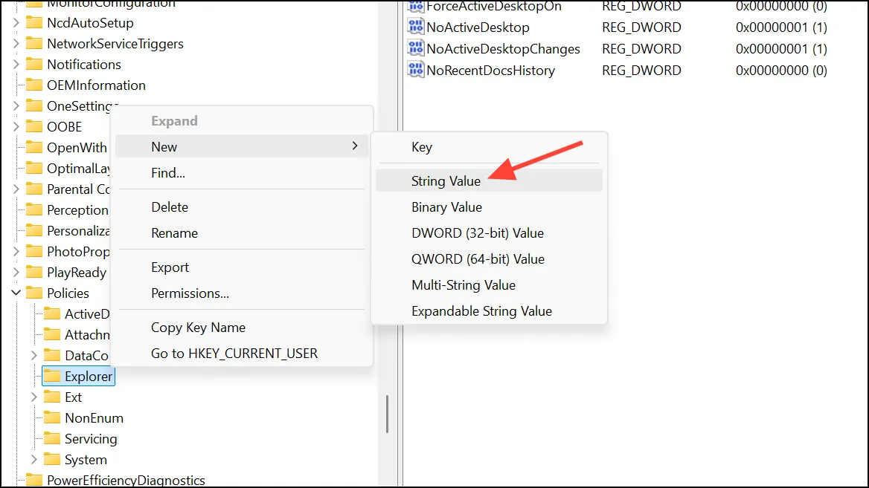869x488 pixels.
Task: Expand the System key chevron
Action: 33,459
